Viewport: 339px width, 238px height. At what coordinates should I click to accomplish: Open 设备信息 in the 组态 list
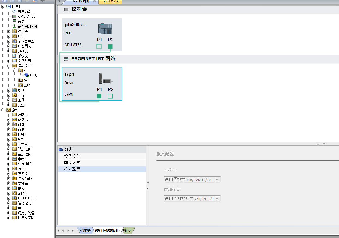102,156
